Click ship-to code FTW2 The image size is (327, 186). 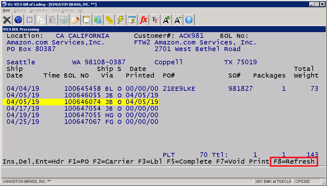click(x=142, y=43)
